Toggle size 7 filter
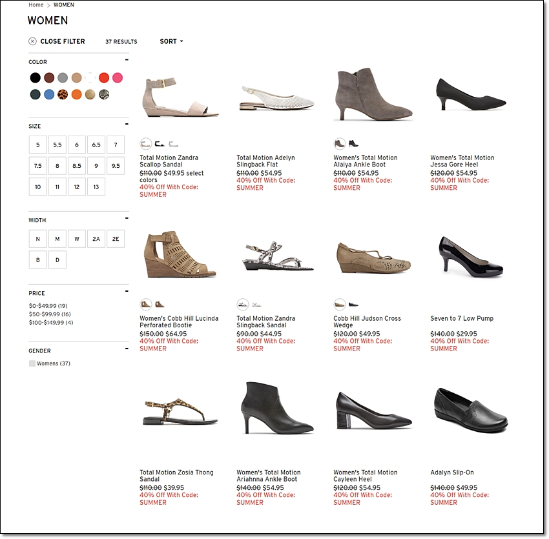This screenshot has width=549, height=539. [116, 145]
